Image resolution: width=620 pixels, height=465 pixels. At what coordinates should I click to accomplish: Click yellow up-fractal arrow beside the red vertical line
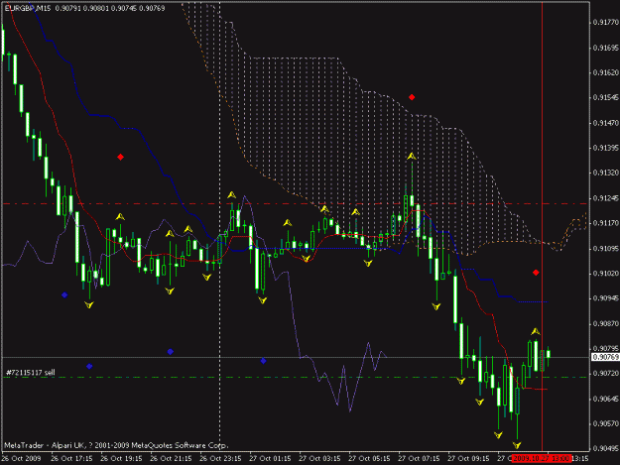click(535, 331)
